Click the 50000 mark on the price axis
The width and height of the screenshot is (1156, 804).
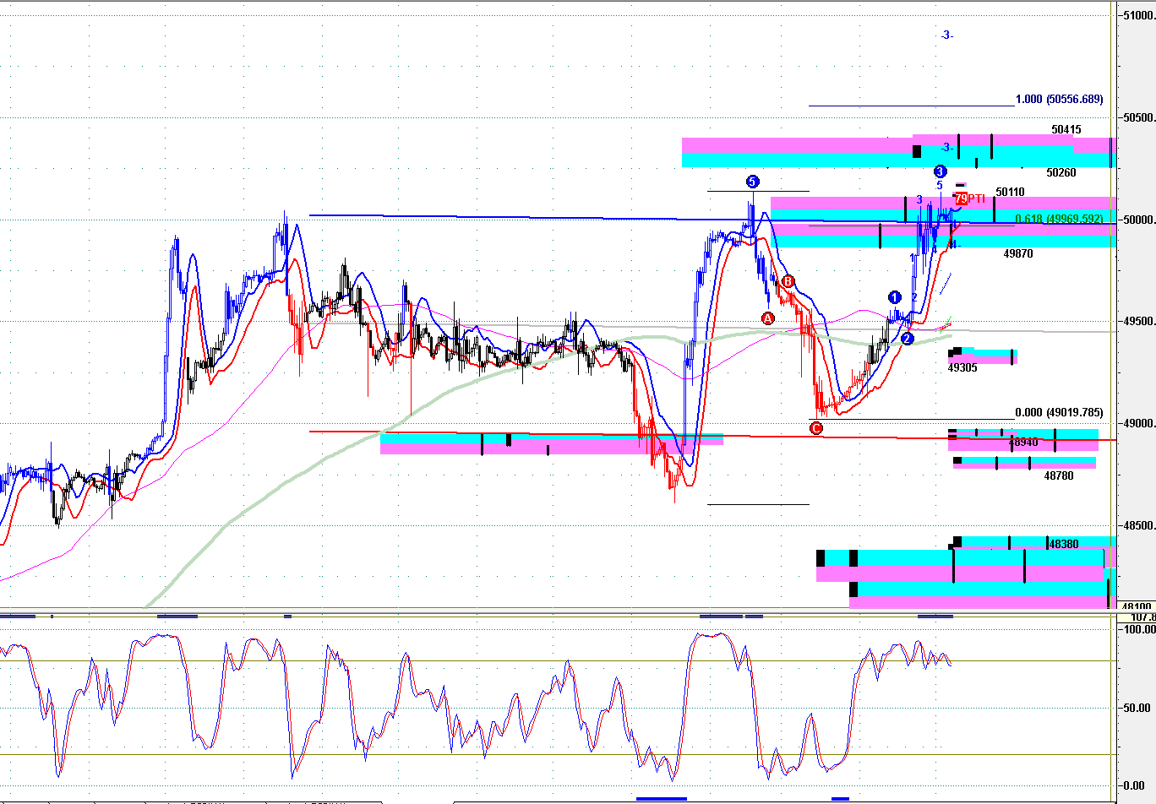pos(1138,220)
